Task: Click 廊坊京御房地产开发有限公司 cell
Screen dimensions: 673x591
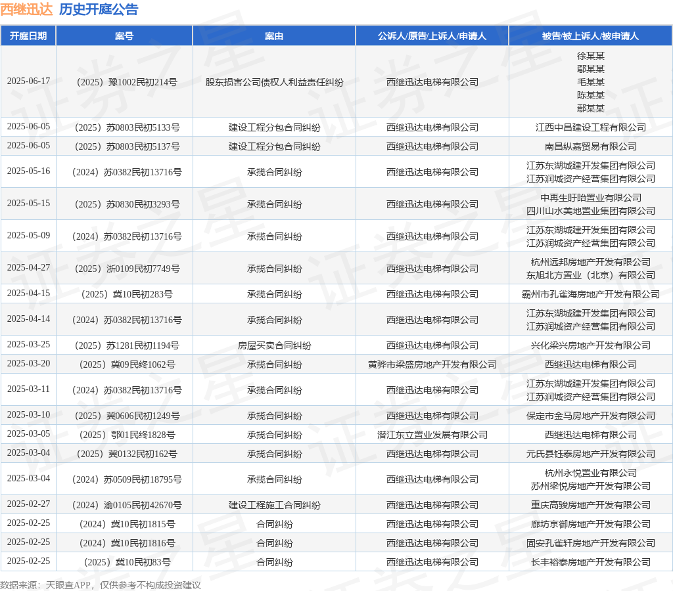Action: tap(591, 524)
